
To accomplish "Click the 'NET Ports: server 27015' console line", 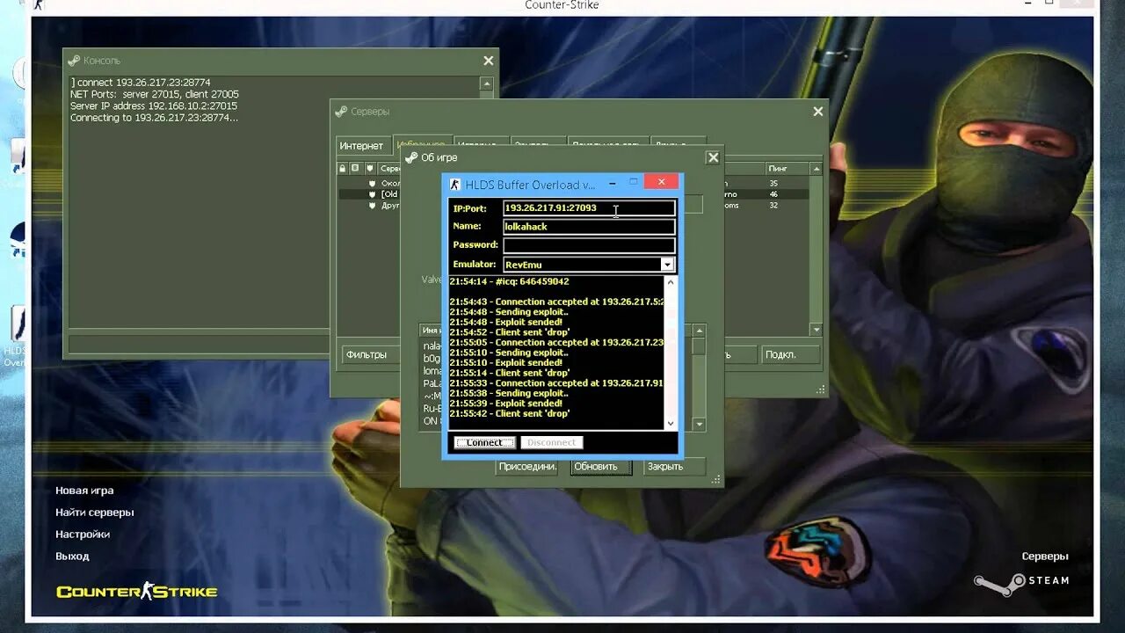I will pyautogui.click(x=155, y=94).
